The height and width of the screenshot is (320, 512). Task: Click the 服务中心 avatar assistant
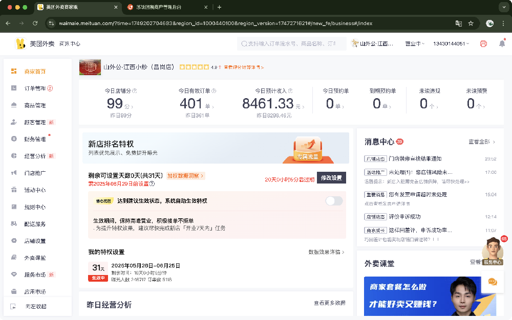pyautogui.click(x=493, y=250)
